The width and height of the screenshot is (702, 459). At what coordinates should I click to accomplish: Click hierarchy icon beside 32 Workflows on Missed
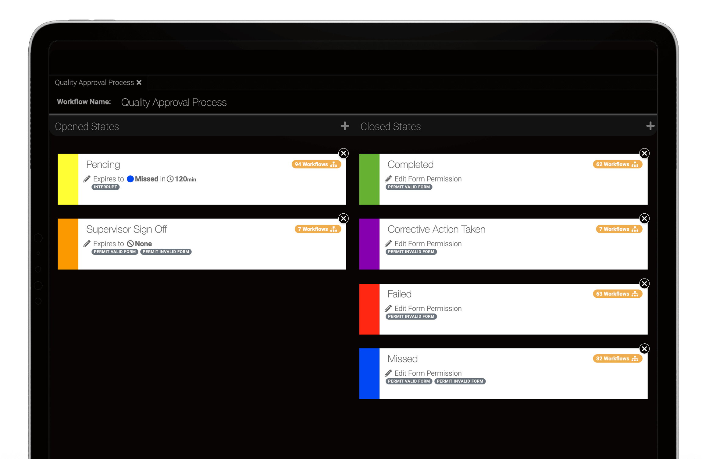(635, 359)
